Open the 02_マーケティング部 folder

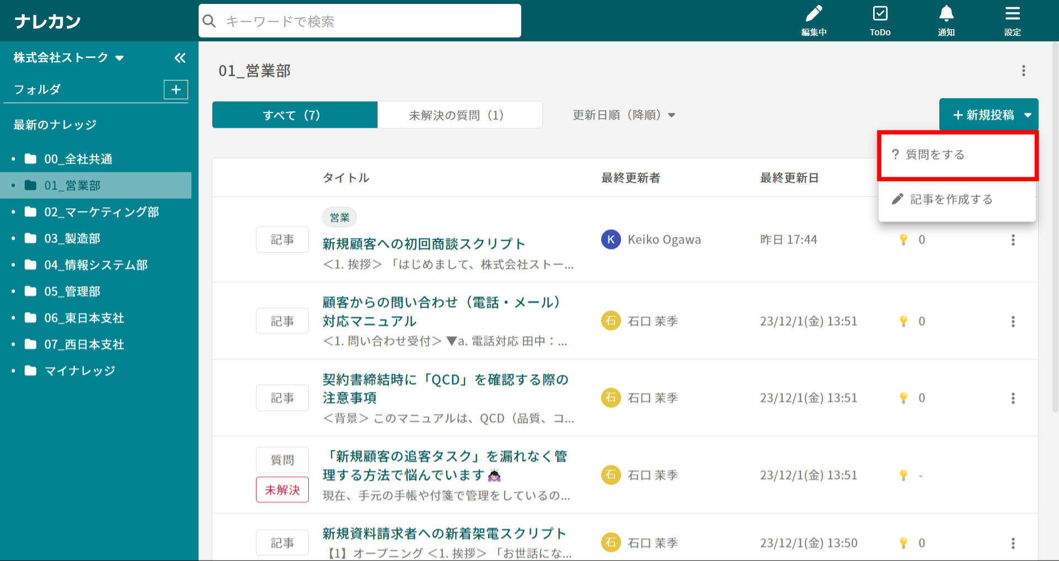pyautogui.click(x=101, y=212)
